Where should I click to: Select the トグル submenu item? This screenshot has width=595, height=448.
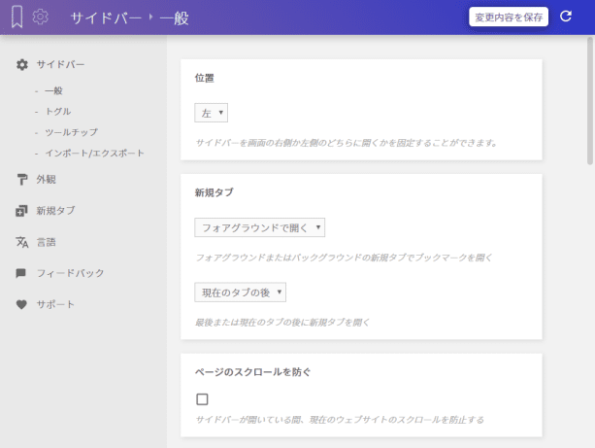coord(58,112)
